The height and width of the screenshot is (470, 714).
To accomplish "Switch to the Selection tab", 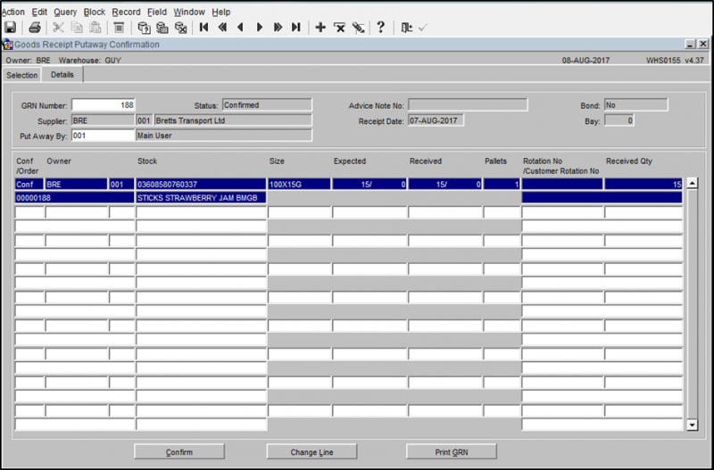I will point(21,75).
